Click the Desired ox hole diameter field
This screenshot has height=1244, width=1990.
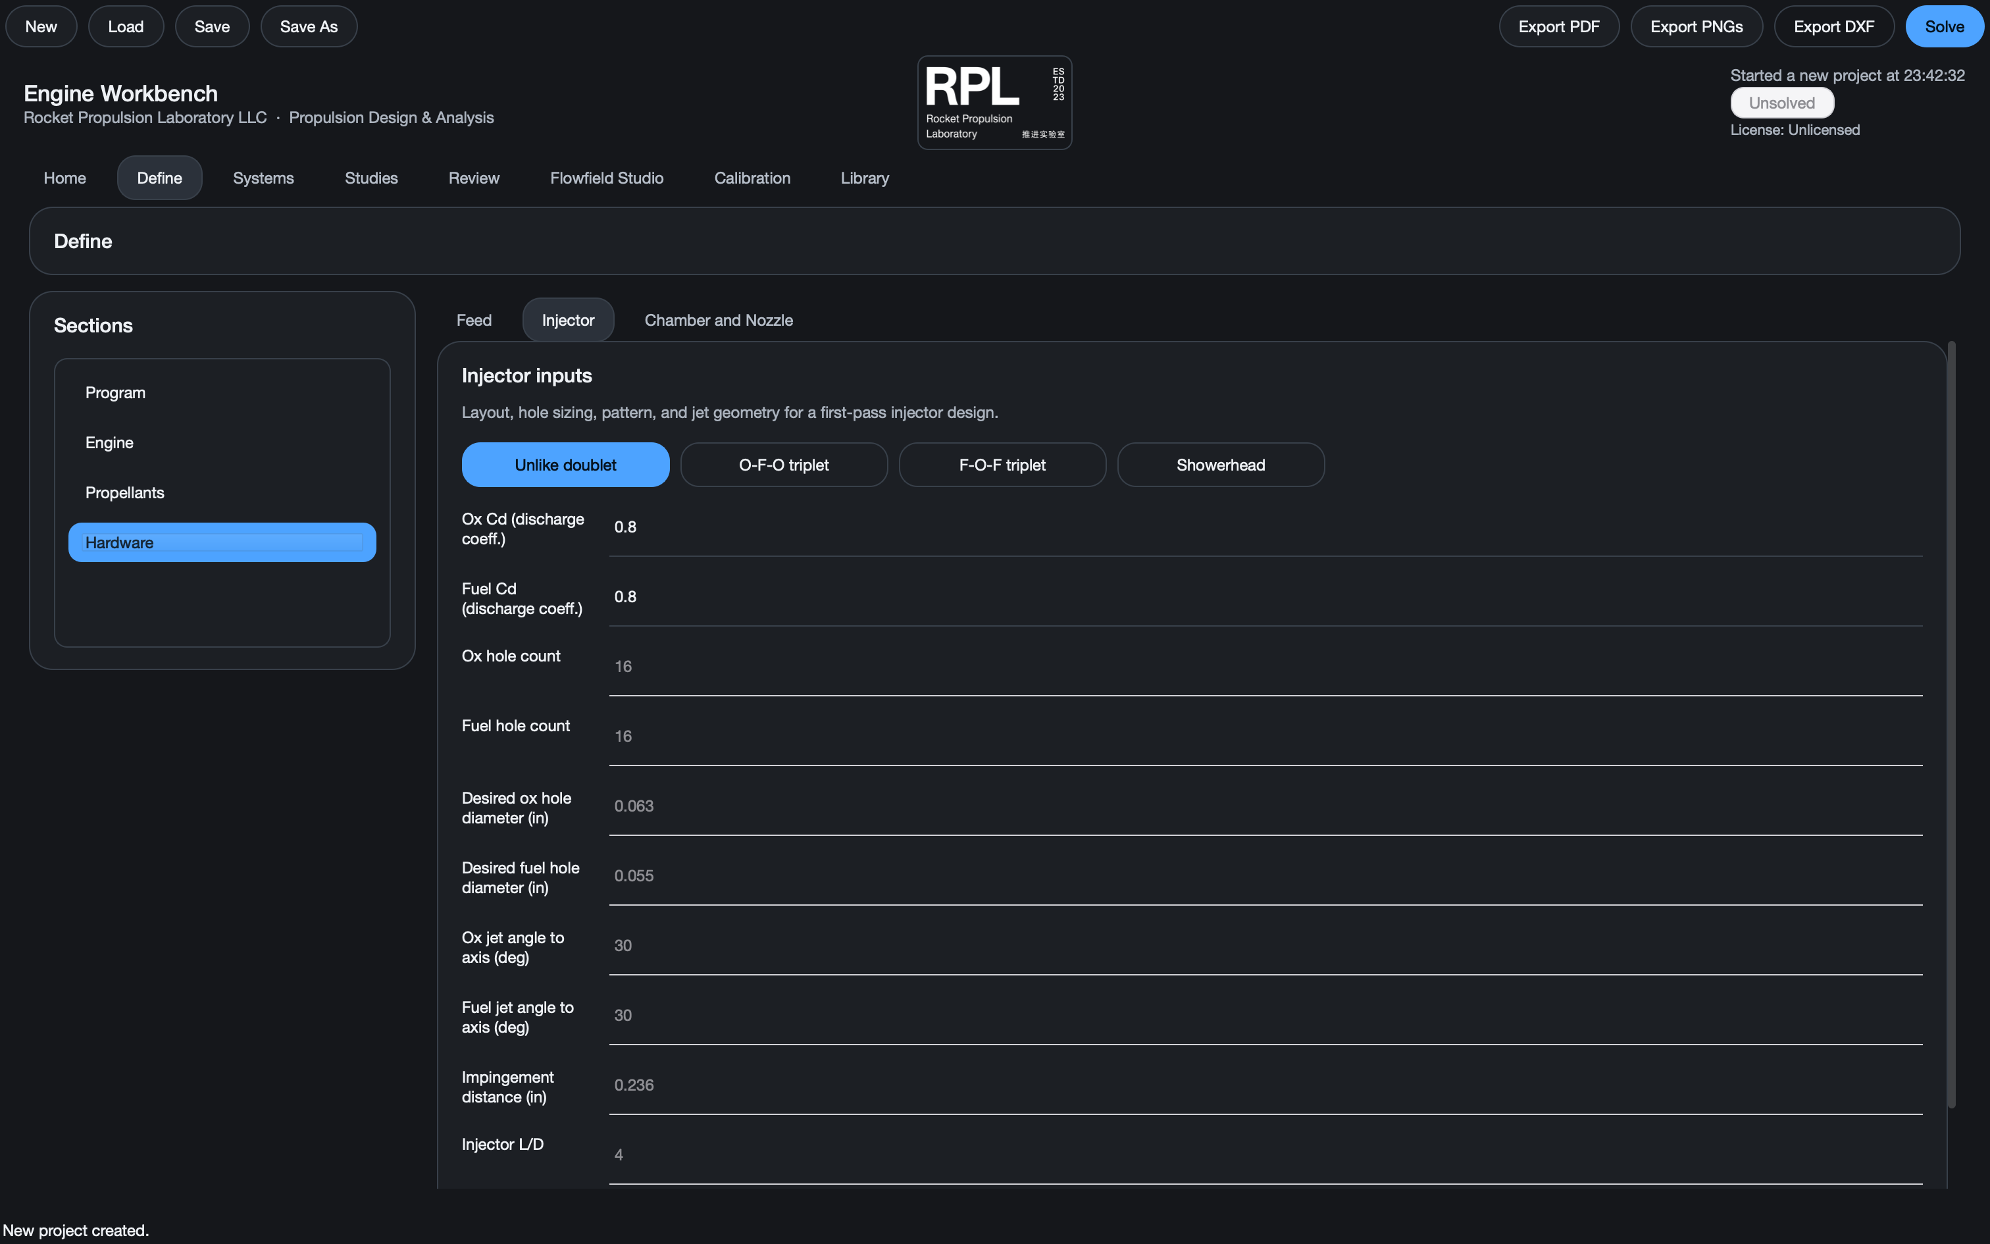(1265, 807)
